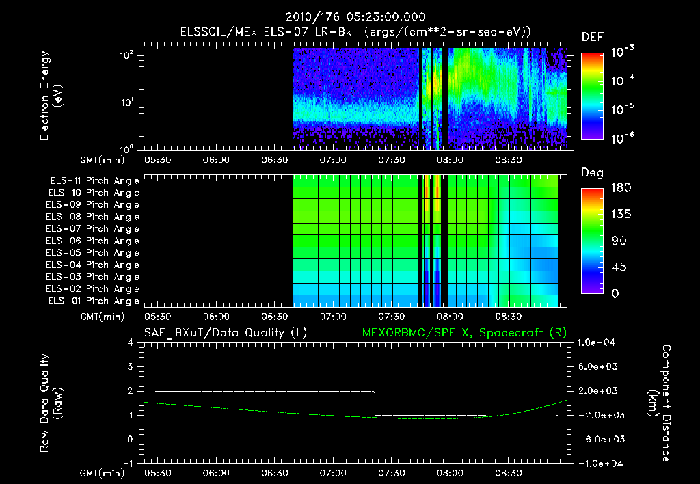Click the 6.0e+03 right-axis value
This screenshot has height=484, width=700.
click(x=597, y=367)
